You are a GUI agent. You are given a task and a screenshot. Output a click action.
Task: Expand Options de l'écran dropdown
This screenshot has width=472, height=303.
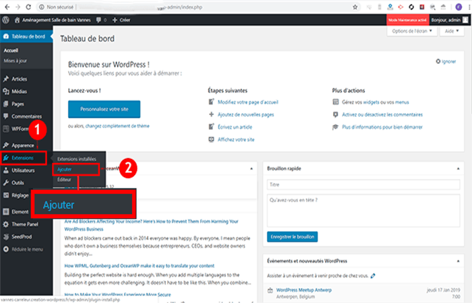[x=412, y=31]
